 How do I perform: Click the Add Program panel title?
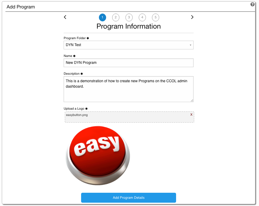click(21, 7)
